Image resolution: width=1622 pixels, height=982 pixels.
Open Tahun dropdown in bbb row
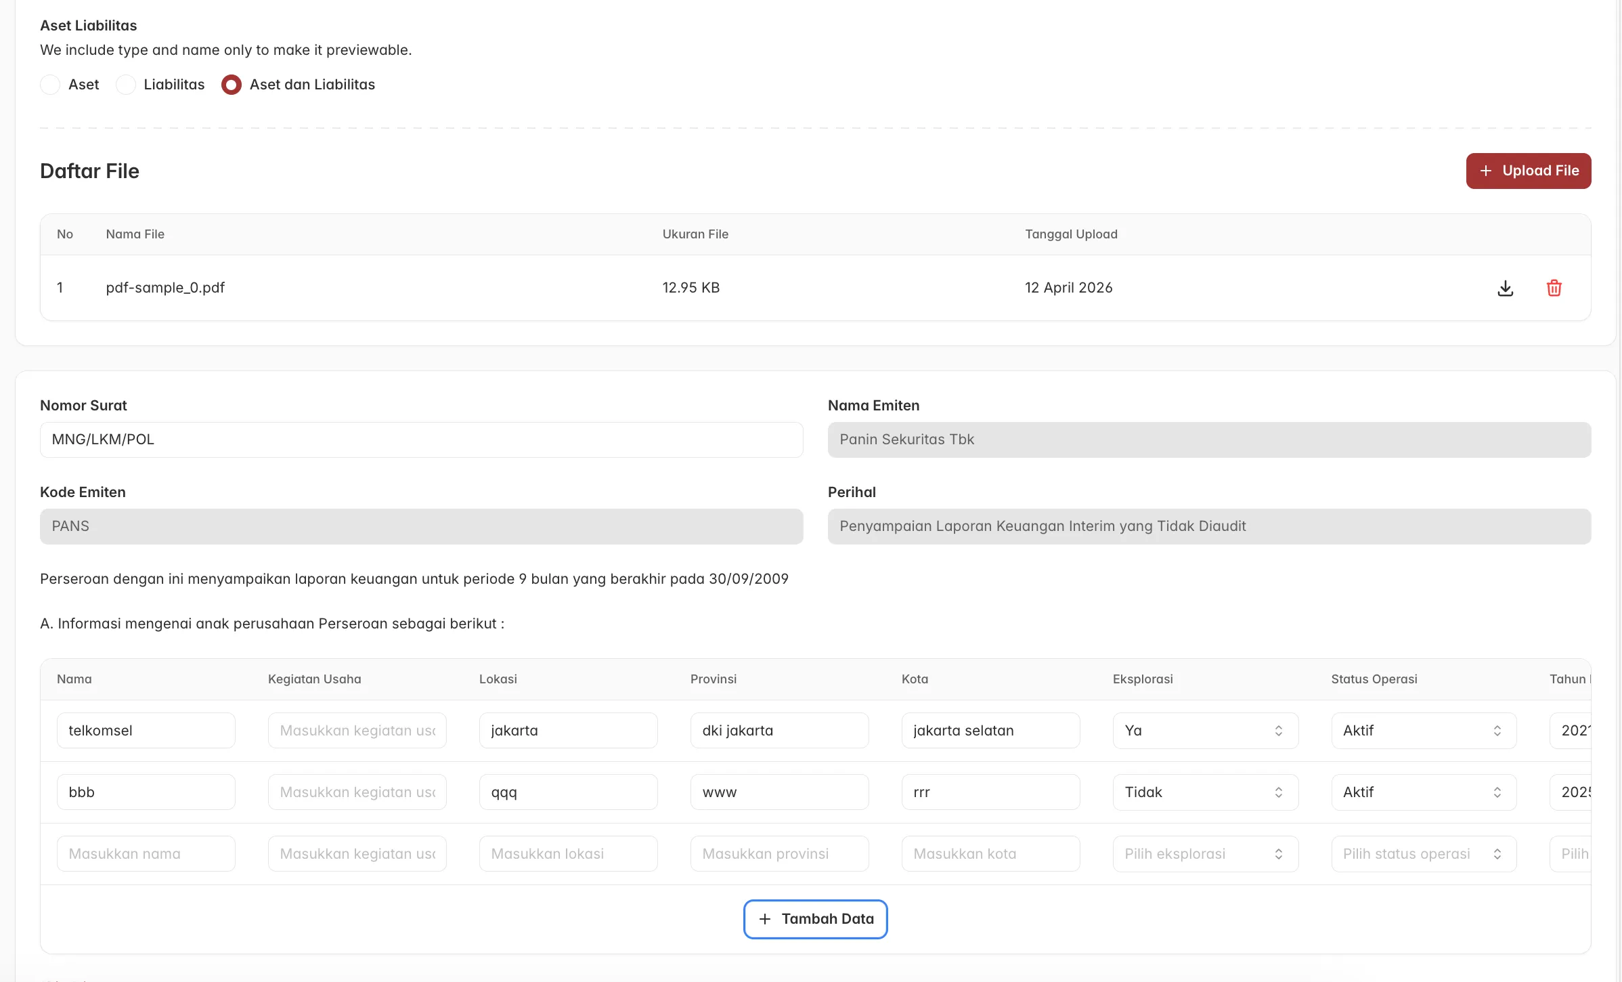[1571, 792]
